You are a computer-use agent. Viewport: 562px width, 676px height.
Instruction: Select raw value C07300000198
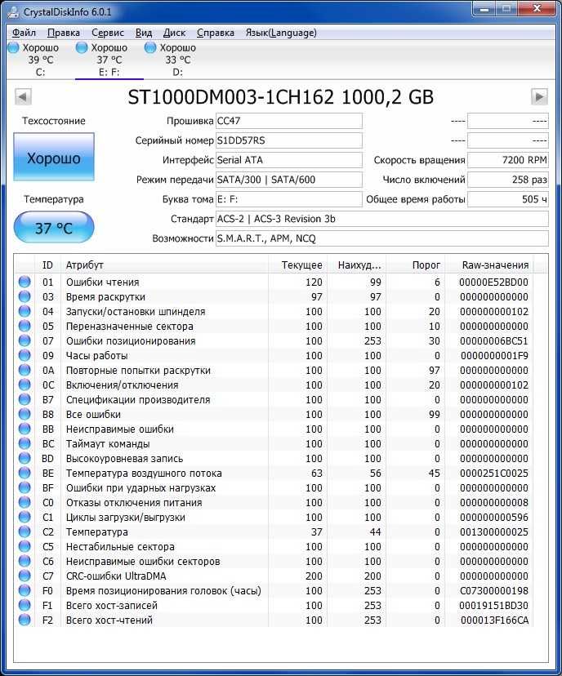[494, 590]
